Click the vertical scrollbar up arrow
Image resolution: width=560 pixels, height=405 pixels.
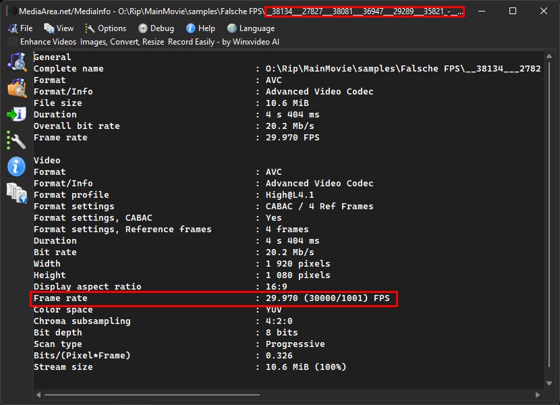549,57
